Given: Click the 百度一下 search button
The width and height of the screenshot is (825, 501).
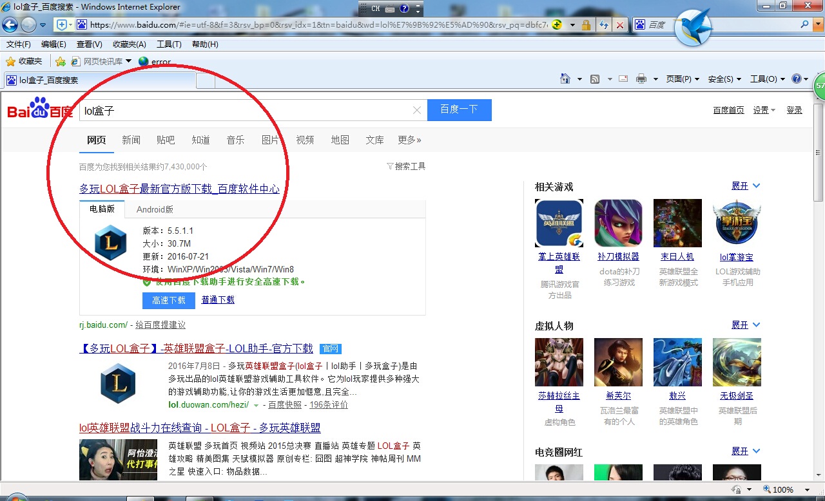Looking at the screenshot, I should tap(459, 109).
